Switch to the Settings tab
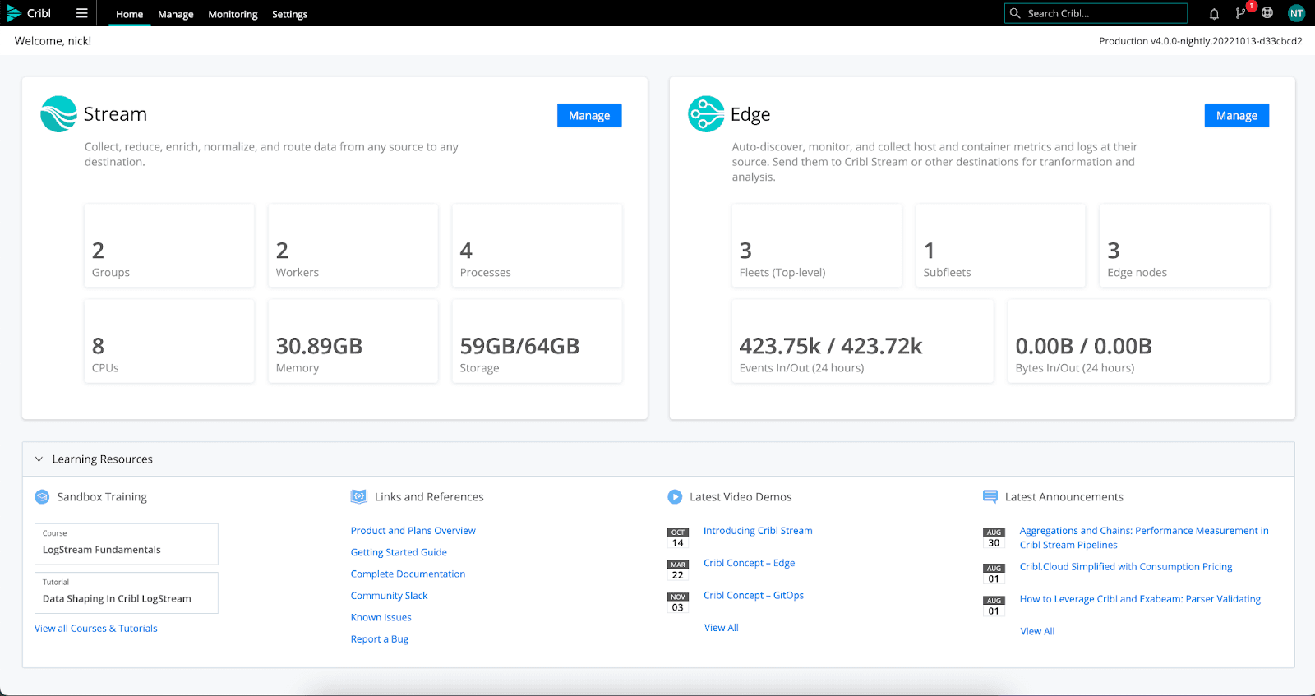This screenshot has width=1315, height=696. pyautogui.click(x=289, y=14)
